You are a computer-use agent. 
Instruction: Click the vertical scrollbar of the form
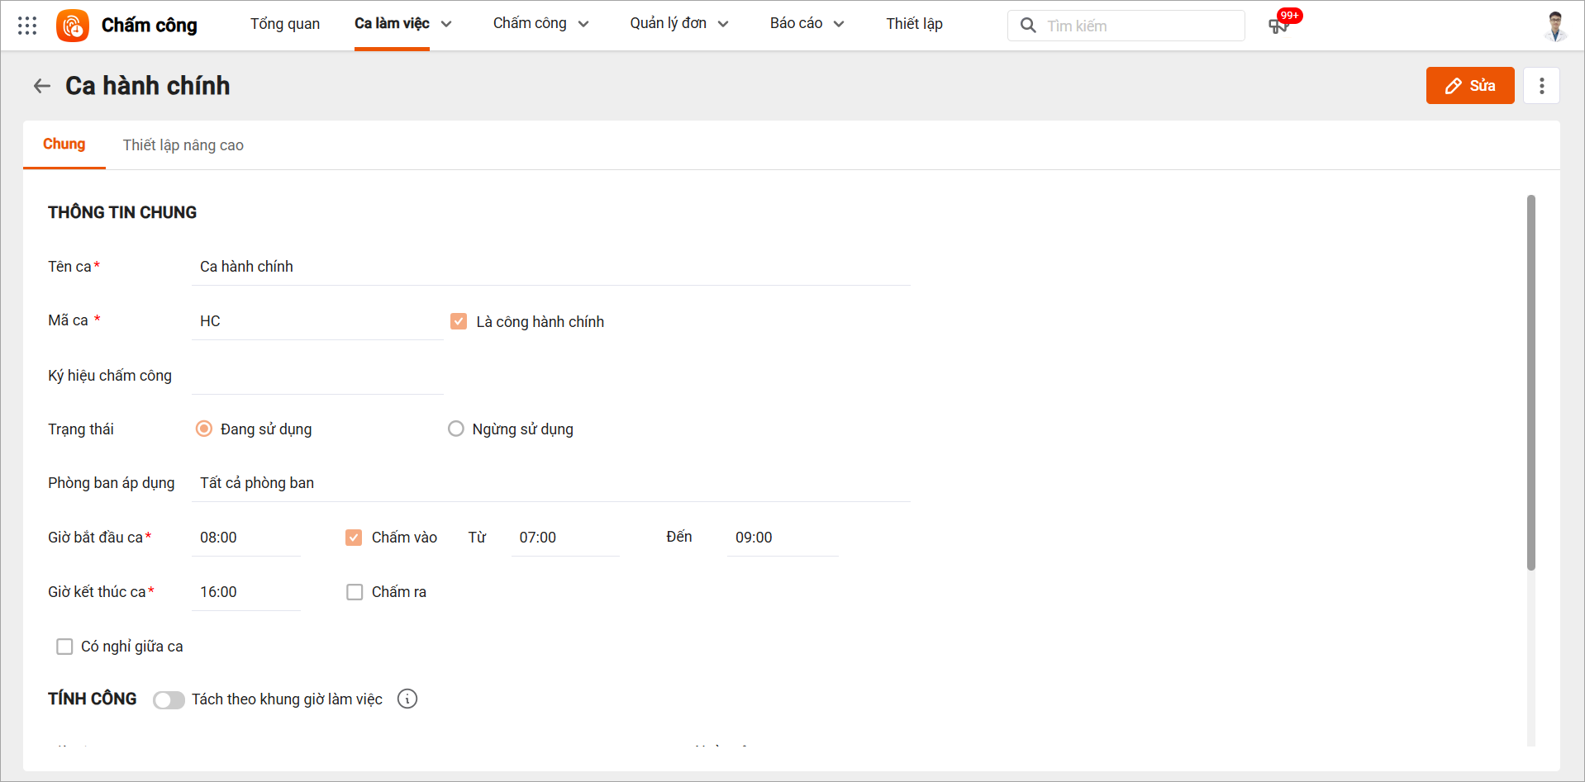(1530, 382)
